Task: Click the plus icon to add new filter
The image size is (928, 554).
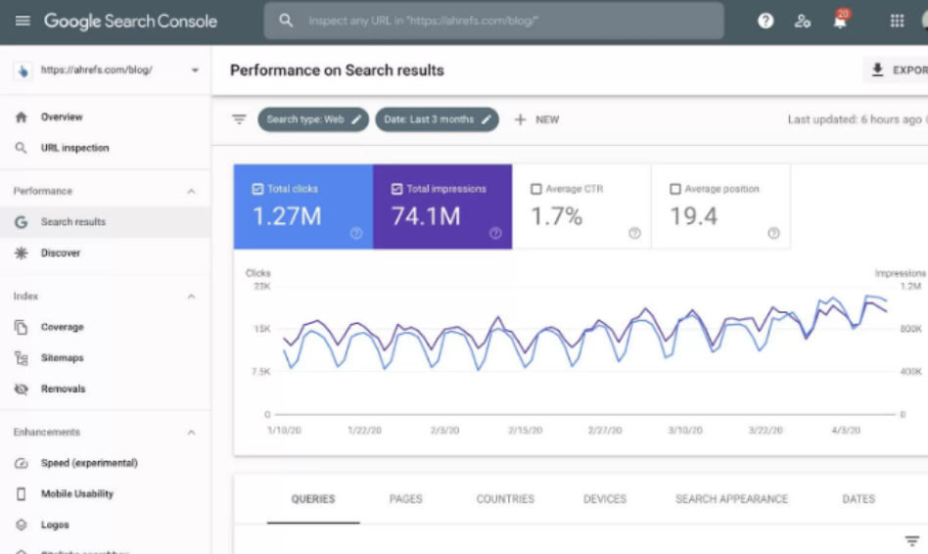Action: coord(520,119)
